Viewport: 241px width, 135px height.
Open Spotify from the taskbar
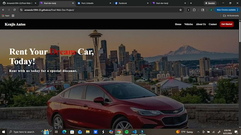pyautogui.click(x=127, y=132)
